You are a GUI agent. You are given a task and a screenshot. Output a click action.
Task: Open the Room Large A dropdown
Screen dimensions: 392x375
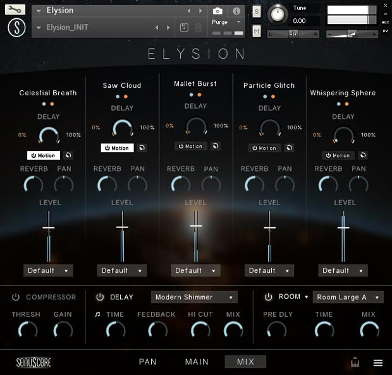pos(348,297)
